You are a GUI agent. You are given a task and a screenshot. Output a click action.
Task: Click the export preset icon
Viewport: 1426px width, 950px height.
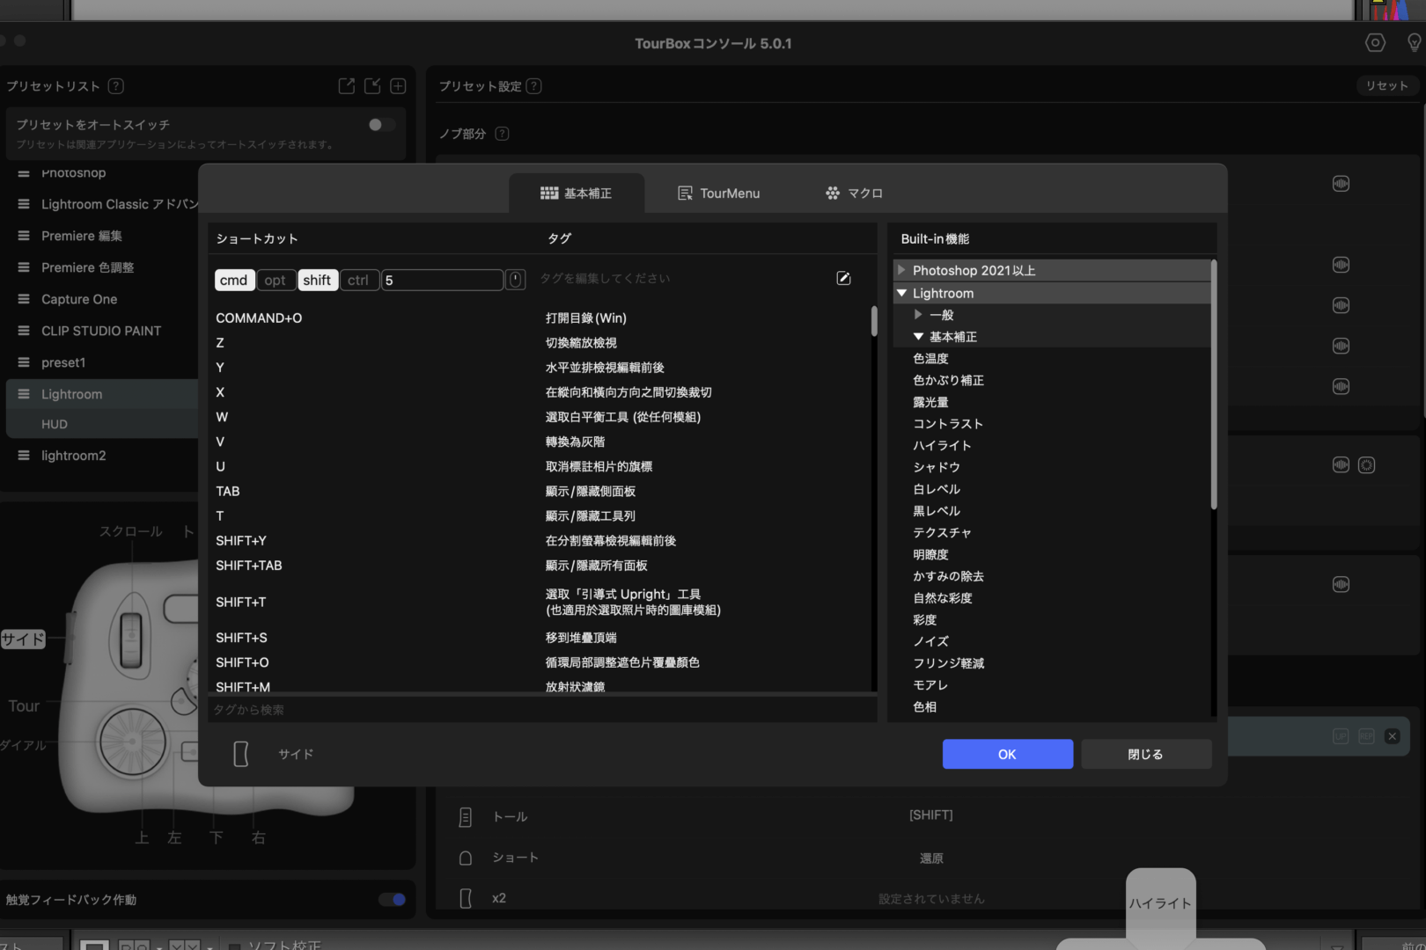(x=347, y=85)
